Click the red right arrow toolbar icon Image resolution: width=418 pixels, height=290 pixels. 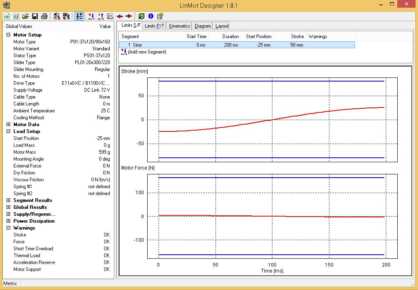pyautogui.click(x=129, y=16)
